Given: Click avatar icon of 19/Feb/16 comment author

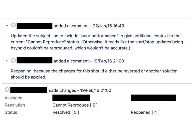Looking at the screenshot, I should pos(13,61).
